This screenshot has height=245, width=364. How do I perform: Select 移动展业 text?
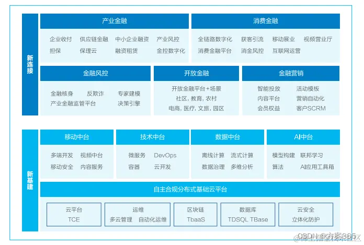283,39
